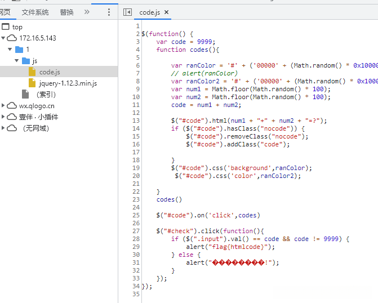This screenshot has height=303, width=378.
Task: Set breakpoint on line number 29
Action: point(136,247)
